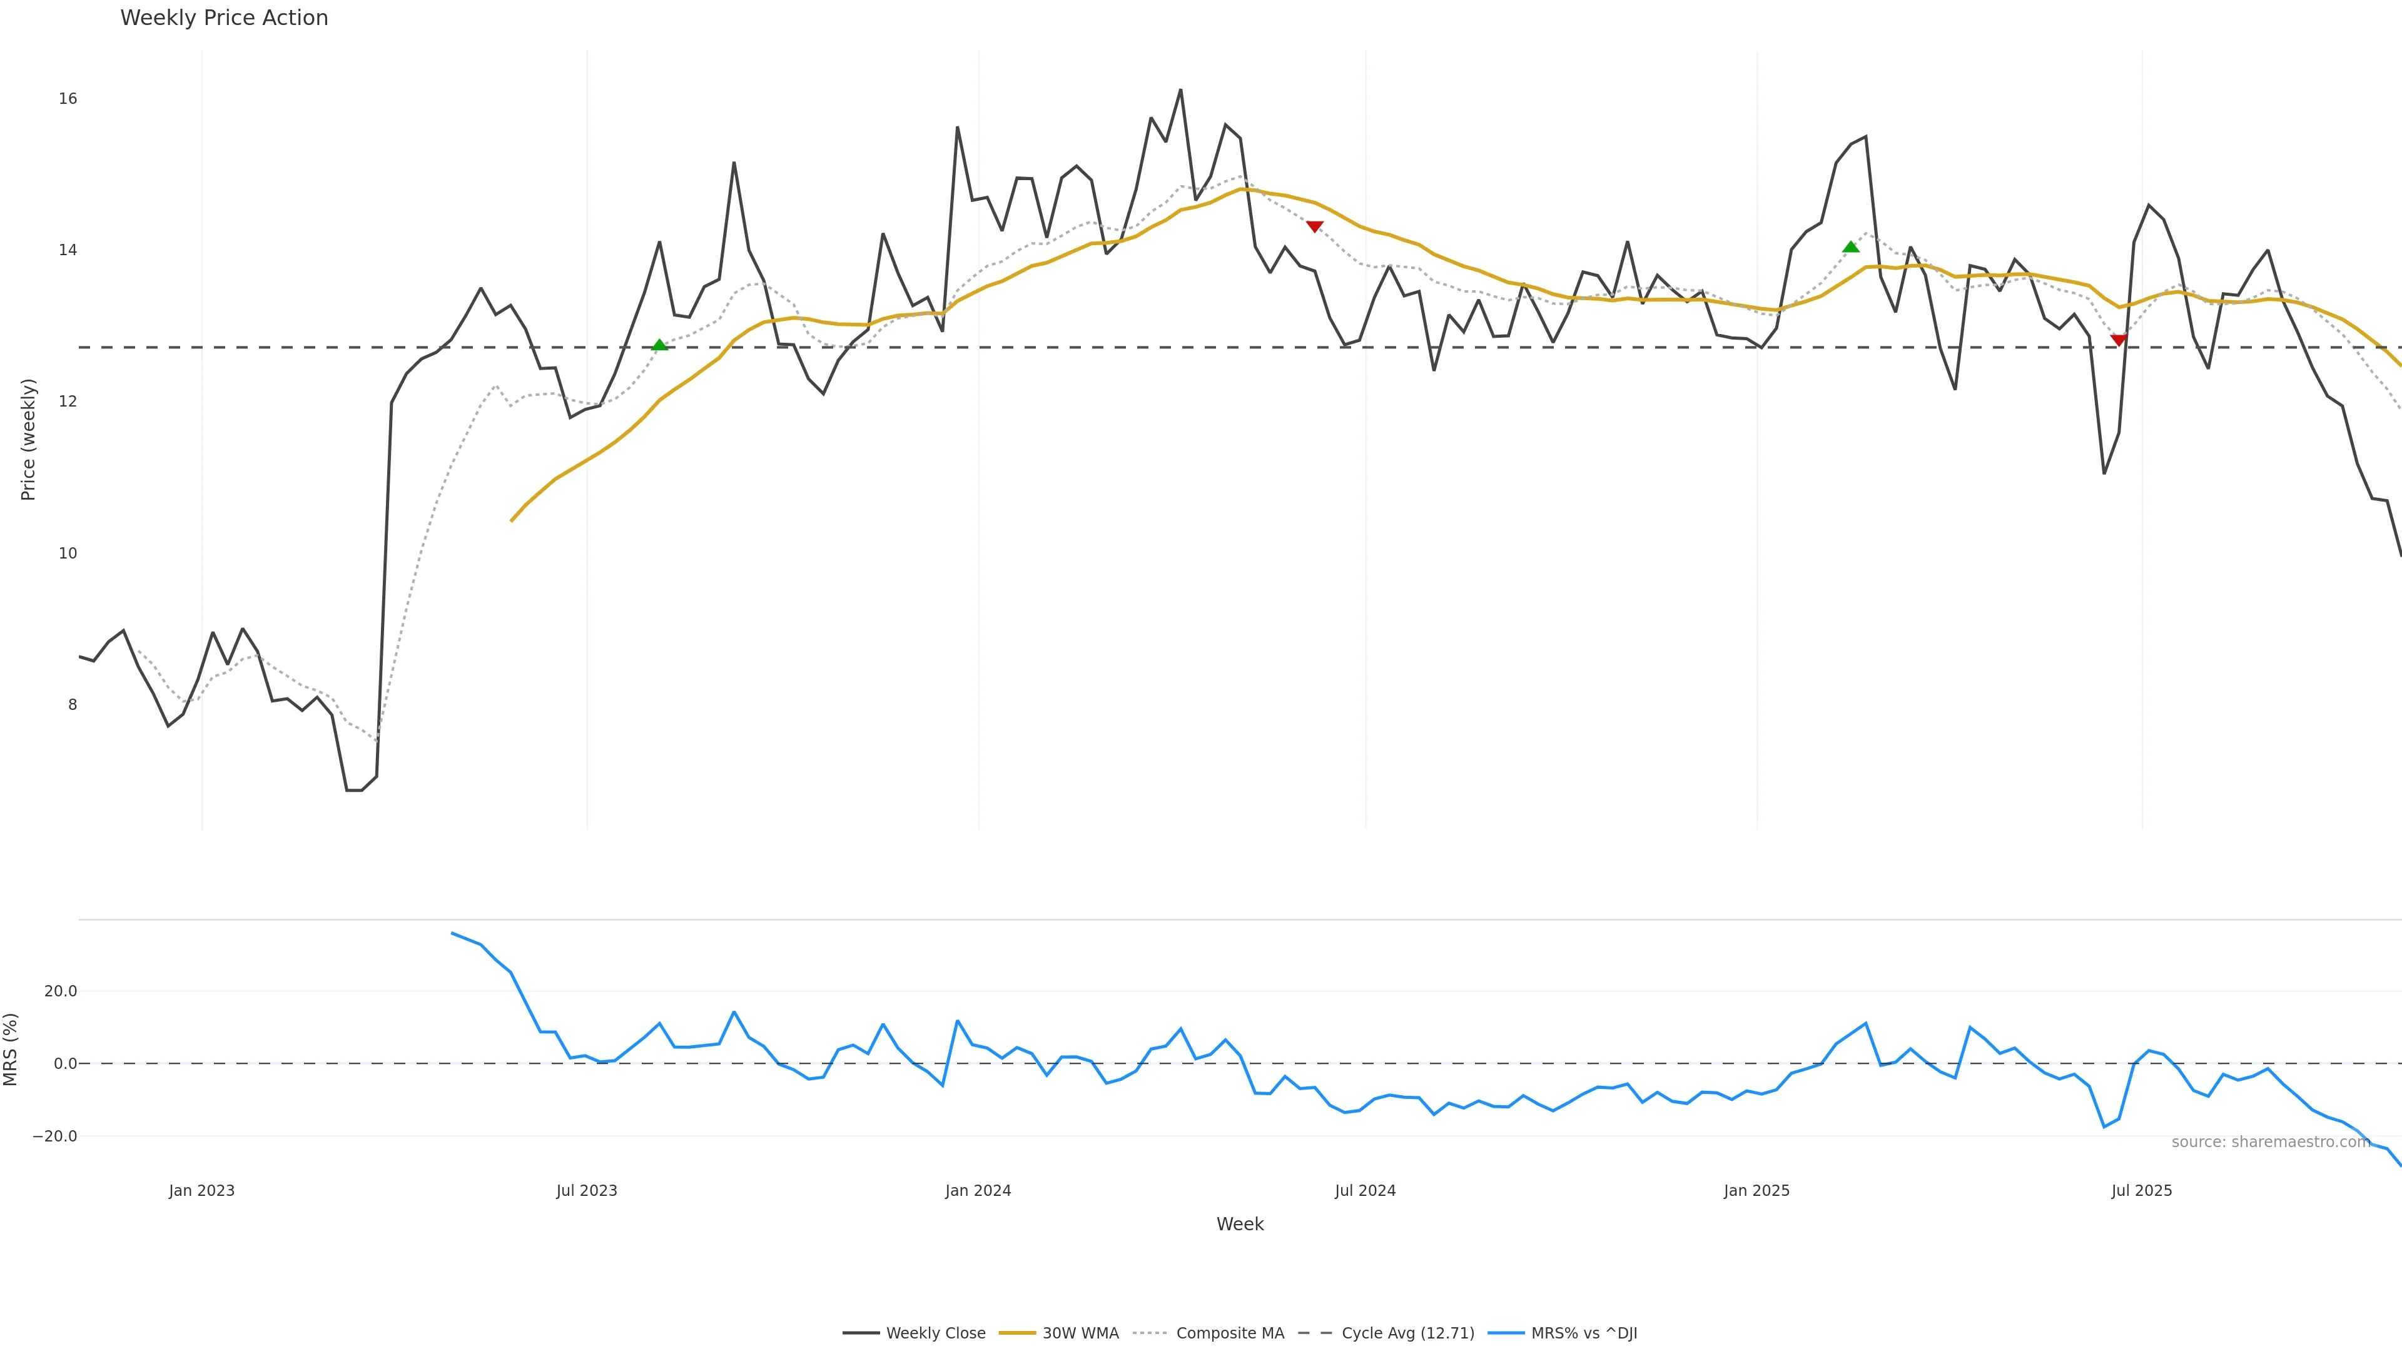Click the blue MRS% legend line swatch
Screen dimensions: 2402x1351
coord(1506,1333)
